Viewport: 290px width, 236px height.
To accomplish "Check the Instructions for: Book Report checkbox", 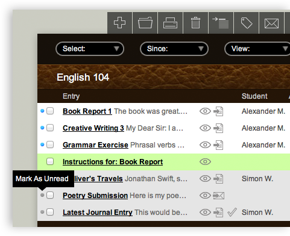I will pos(50,161).
